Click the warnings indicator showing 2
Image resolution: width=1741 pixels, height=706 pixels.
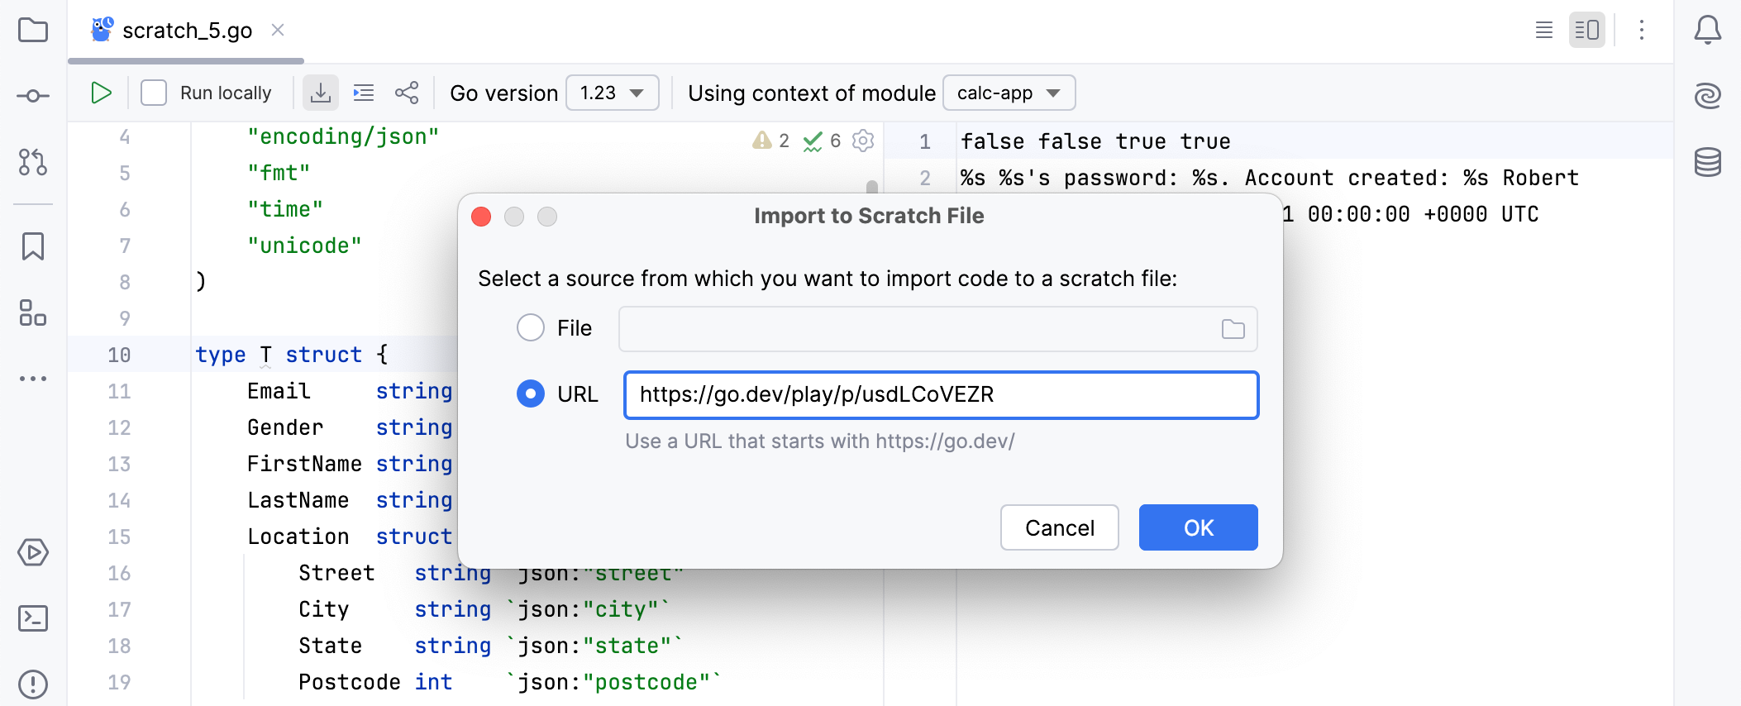coord(771,141)
